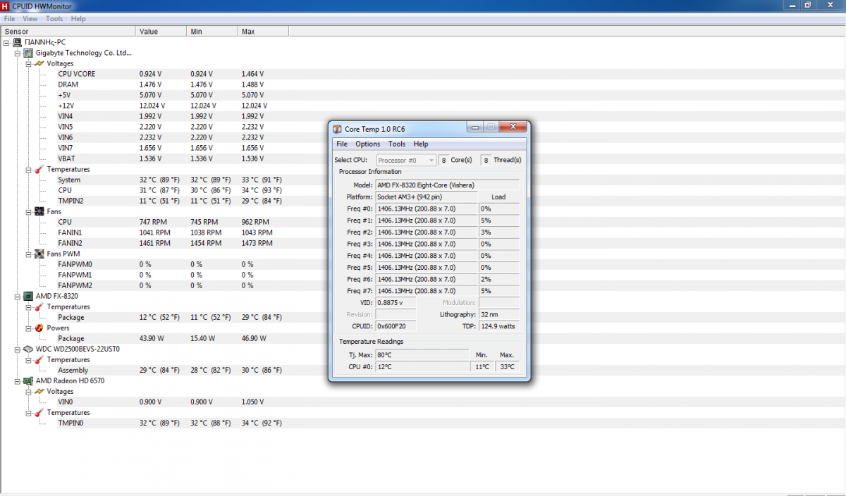The height and width of the screenshot is (496, 846).
Task: Collapse the AMD Radeon HD 6570 node
Action: pyautogui.click(x=18, y=380)
